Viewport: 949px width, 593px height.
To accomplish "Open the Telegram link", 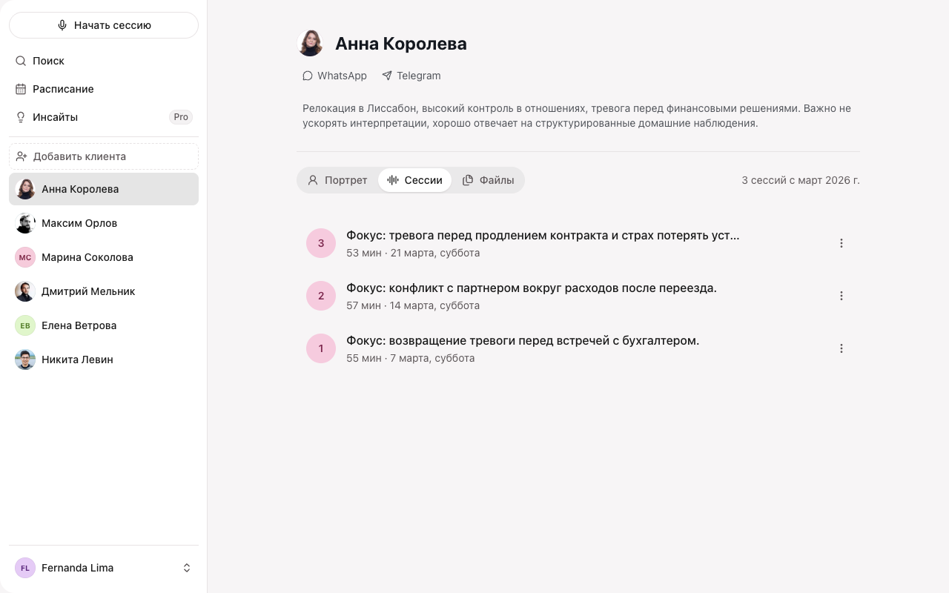I will tap(411, 76).
